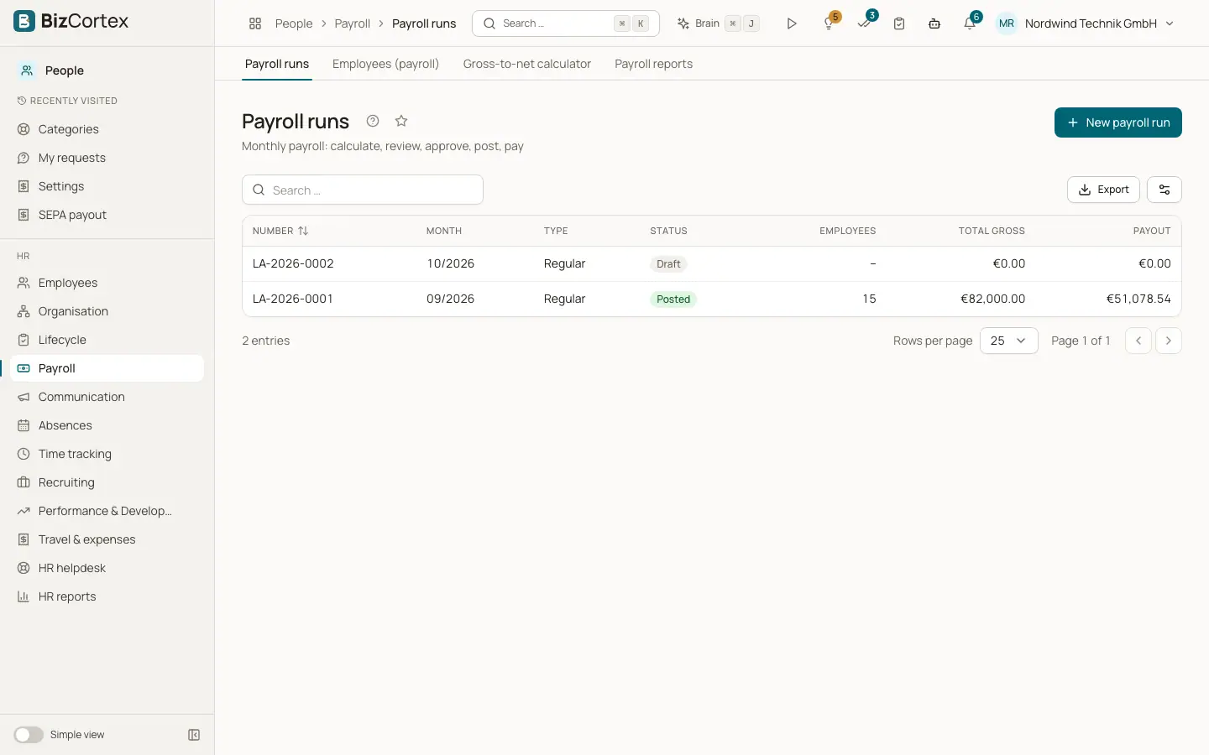Open Brain AI assistant

[x=718, y=23]
